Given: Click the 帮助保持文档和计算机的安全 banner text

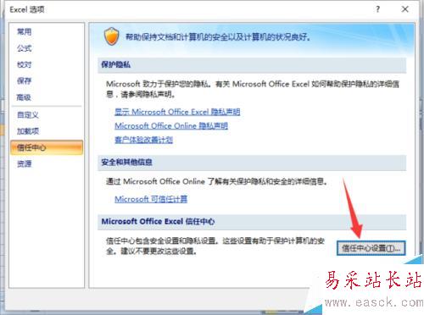Looking at the screenshot, I should tap(218, 37).
